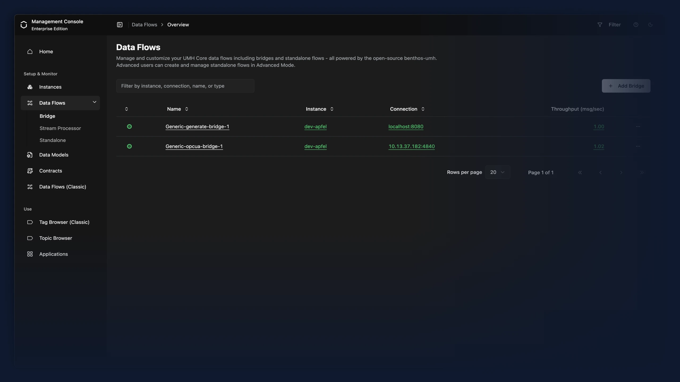Click dev-apfel link in Generic-generate-bridge-1 row
This screenshot has height=382, width=680.
[316, 127]
